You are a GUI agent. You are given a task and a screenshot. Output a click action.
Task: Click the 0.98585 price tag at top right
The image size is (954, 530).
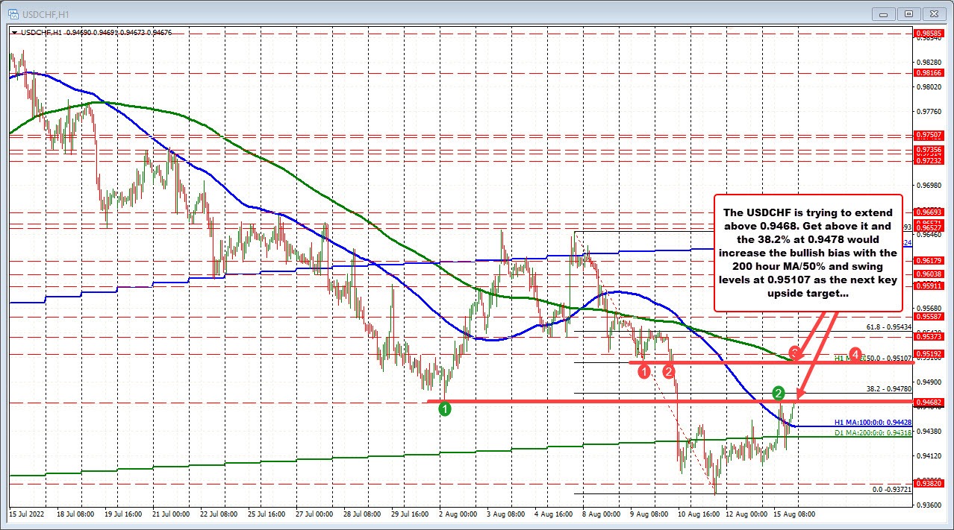[931, 34]
